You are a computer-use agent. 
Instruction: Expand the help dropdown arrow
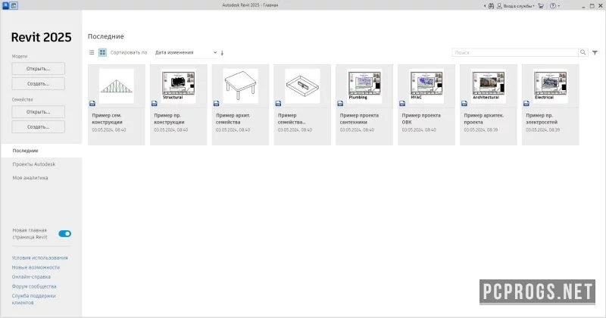[559, 6]
